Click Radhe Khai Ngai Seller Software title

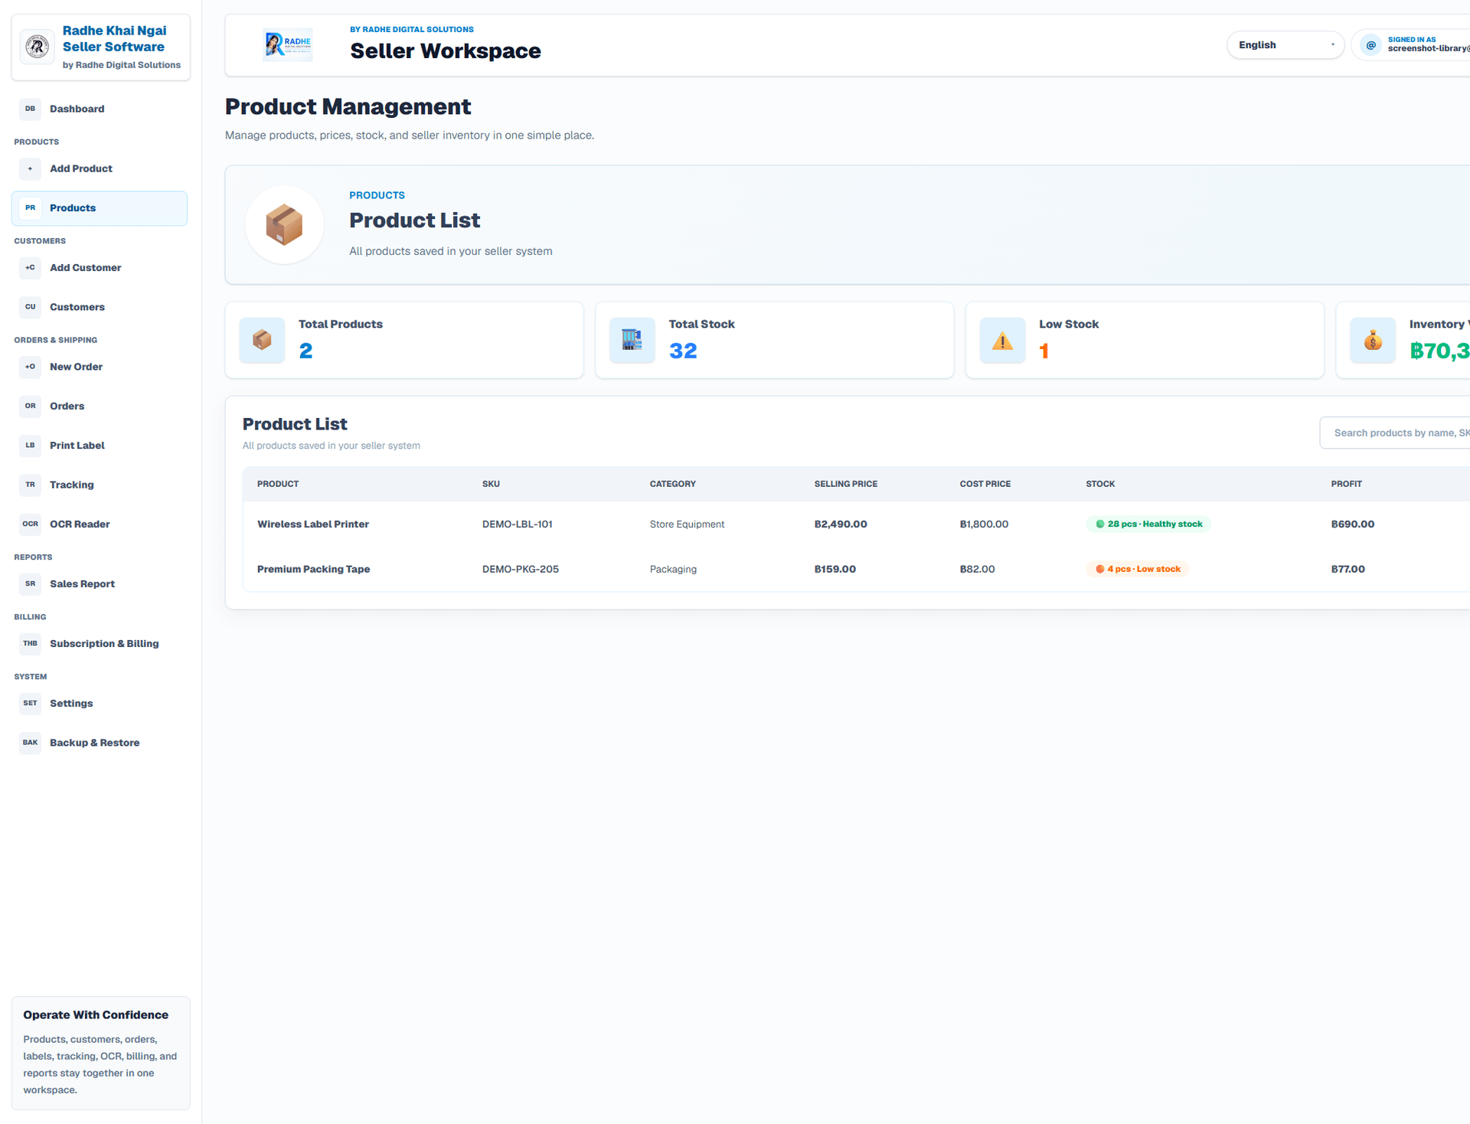point(114,38)
